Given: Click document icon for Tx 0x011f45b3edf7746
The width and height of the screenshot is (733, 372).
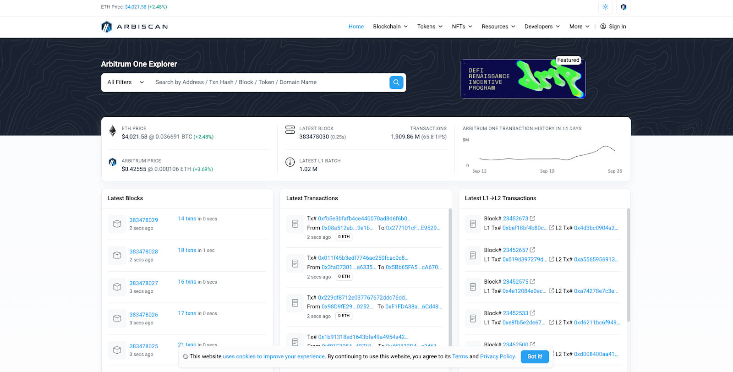Looking at the screenshot, I should pyautogui.click(x=295, y=263).
